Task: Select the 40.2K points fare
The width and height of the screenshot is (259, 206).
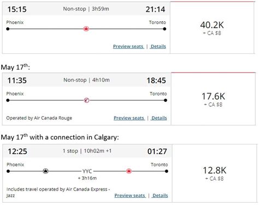Action: [212, 28]
